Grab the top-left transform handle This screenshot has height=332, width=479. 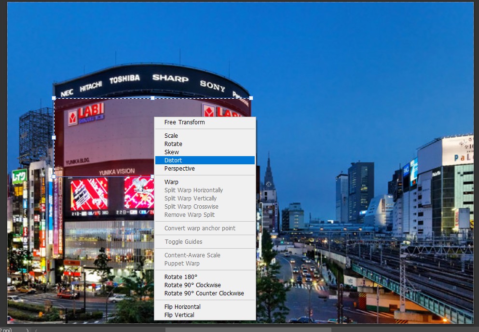coord(54,98)
